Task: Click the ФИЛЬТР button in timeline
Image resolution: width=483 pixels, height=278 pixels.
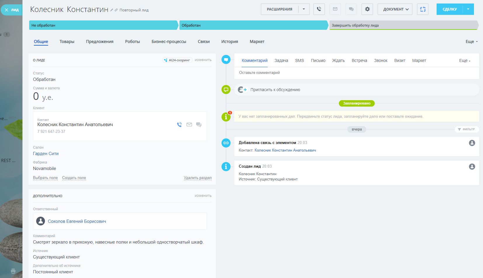Action: pyautogui.click(x=466, y=129)
